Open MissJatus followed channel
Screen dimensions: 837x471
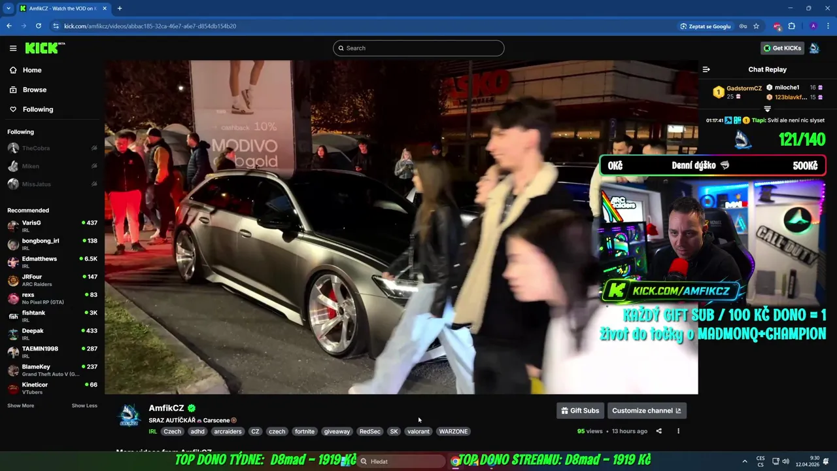click(52, 184)
